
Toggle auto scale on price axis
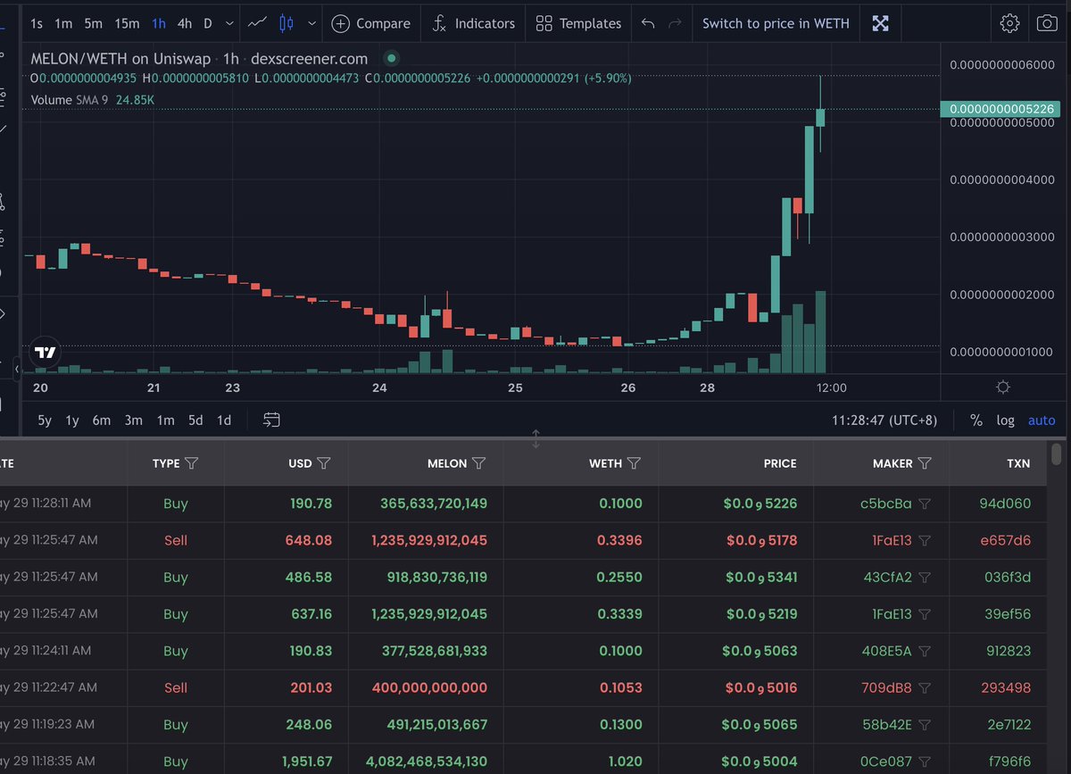(x=1042, y=420)
